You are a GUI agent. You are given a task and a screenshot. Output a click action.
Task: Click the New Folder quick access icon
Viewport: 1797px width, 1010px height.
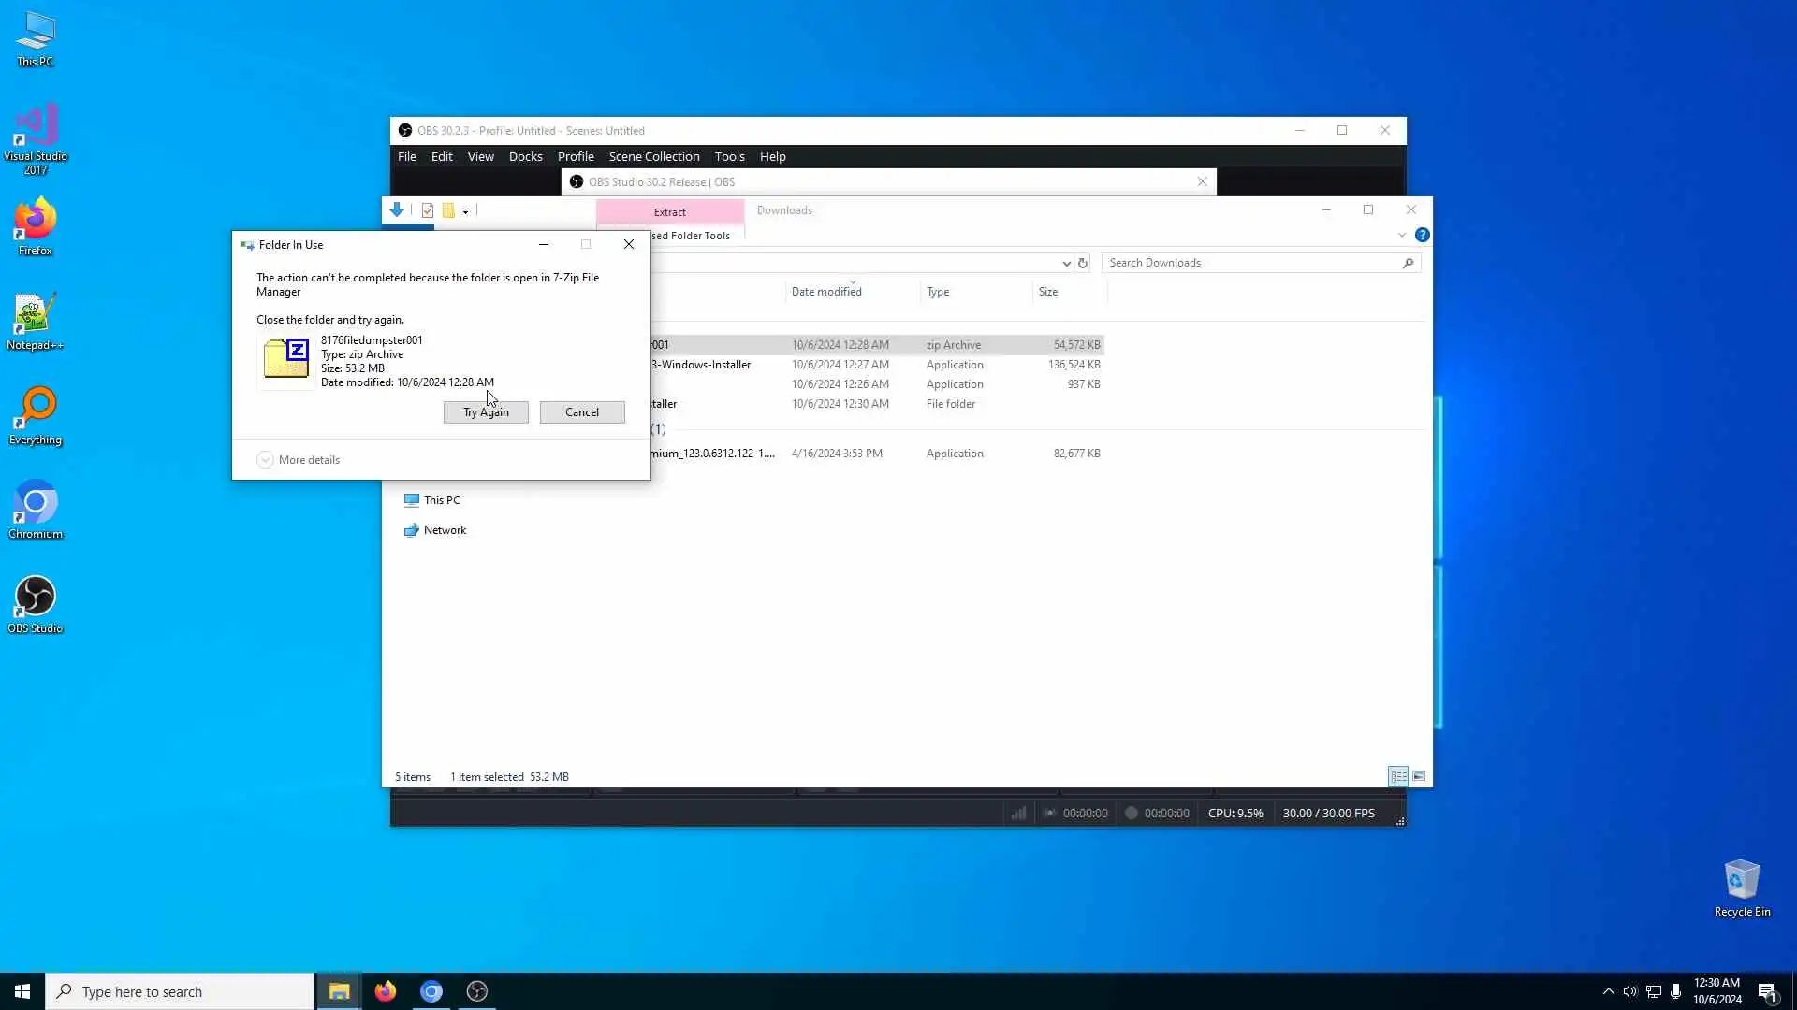click(x=448, y=210)
